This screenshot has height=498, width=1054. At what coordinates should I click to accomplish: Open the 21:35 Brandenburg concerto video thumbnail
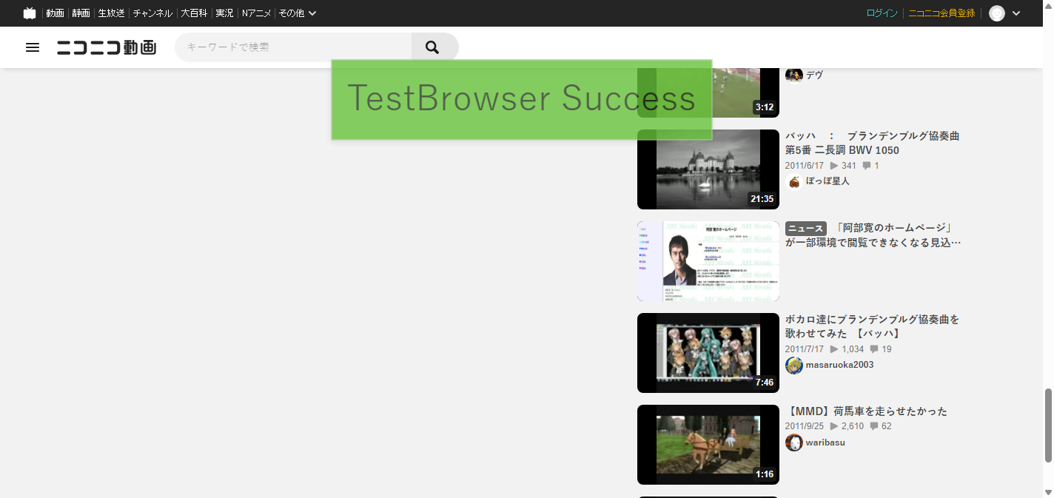(708, 169)
